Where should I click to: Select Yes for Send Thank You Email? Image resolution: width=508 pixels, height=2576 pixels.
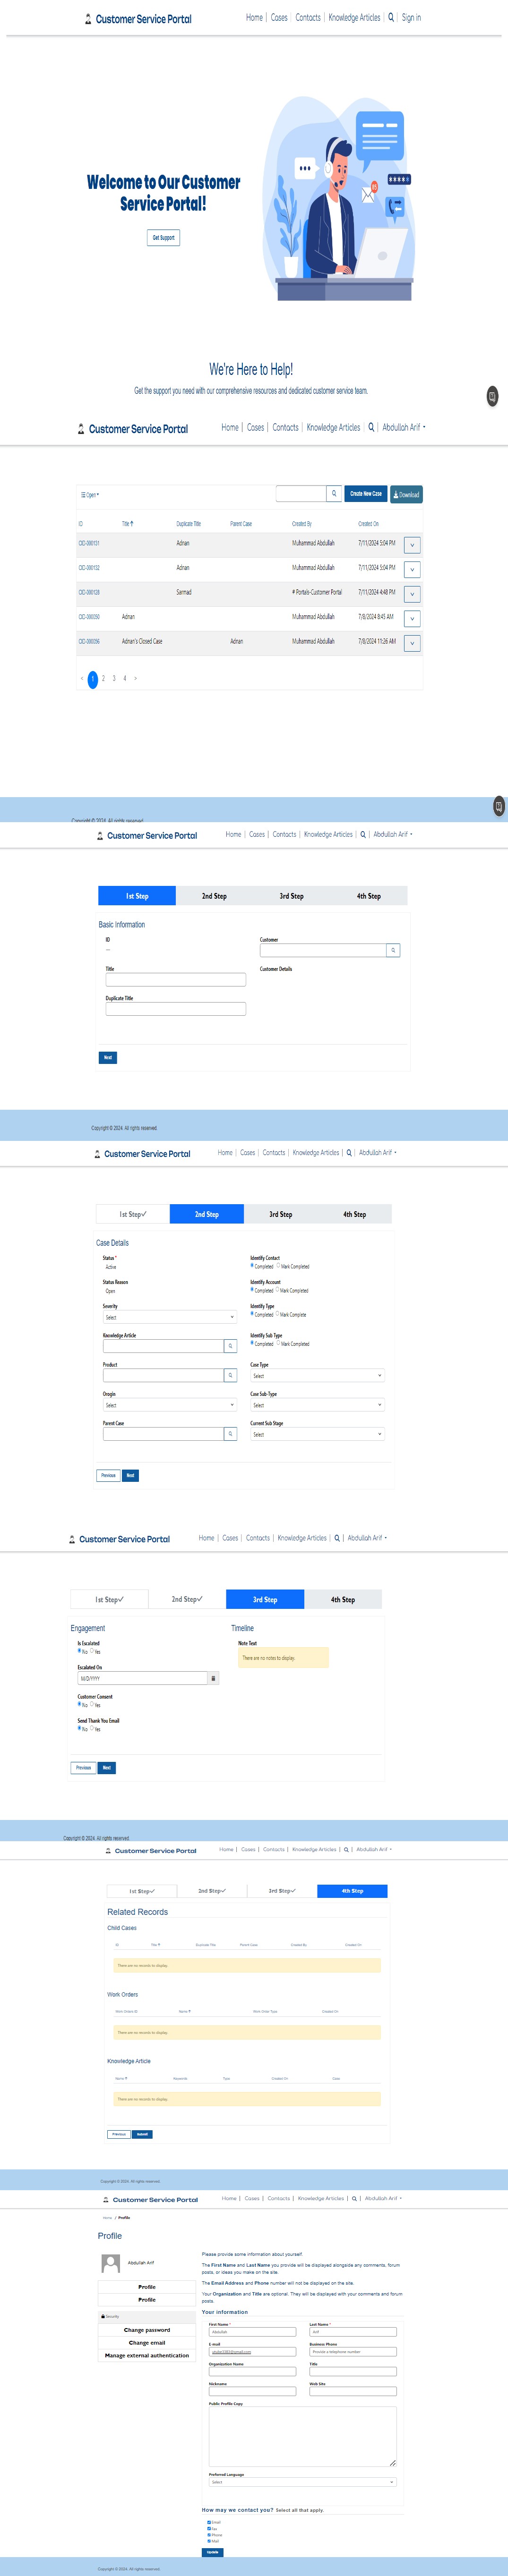(x=92, y=1728)
